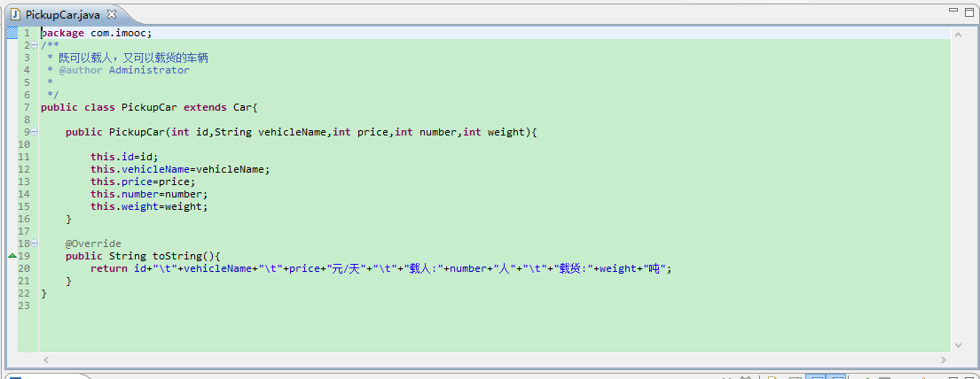Click the Java file icon on PickupCar.java tab
Viewport: 980px width, 379px height.
[x=16, y=14]
